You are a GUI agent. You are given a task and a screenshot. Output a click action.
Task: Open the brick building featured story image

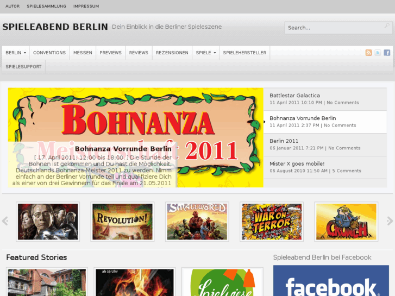pos(47,282)
